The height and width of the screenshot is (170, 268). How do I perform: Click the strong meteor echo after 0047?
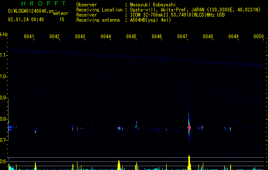tap(189, 127)
